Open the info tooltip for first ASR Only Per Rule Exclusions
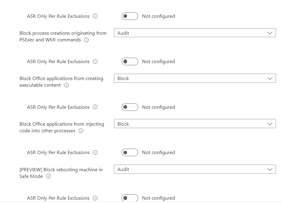 [x=95, y=16]
